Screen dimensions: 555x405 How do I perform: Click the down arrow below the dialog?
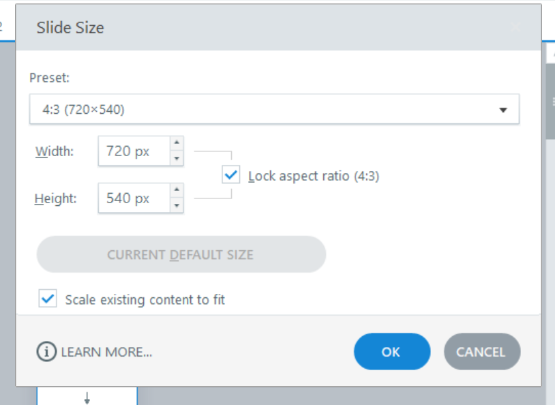click(x=87, y=397)
